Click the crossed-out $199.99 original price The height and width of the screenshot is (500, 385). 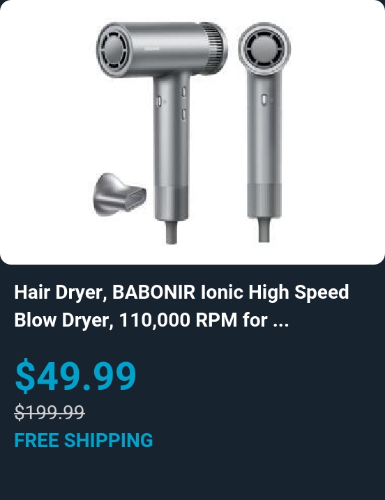point(50,412)
